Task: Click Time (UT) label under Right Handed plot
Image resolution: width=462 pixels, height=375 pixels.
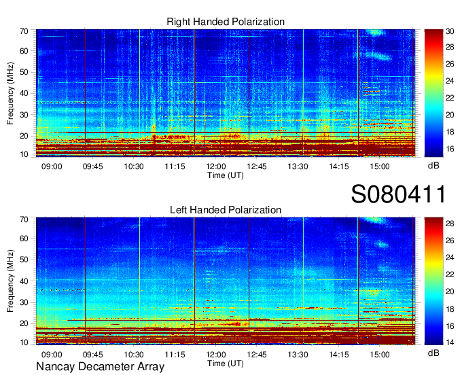Action: tap(226, 175)
